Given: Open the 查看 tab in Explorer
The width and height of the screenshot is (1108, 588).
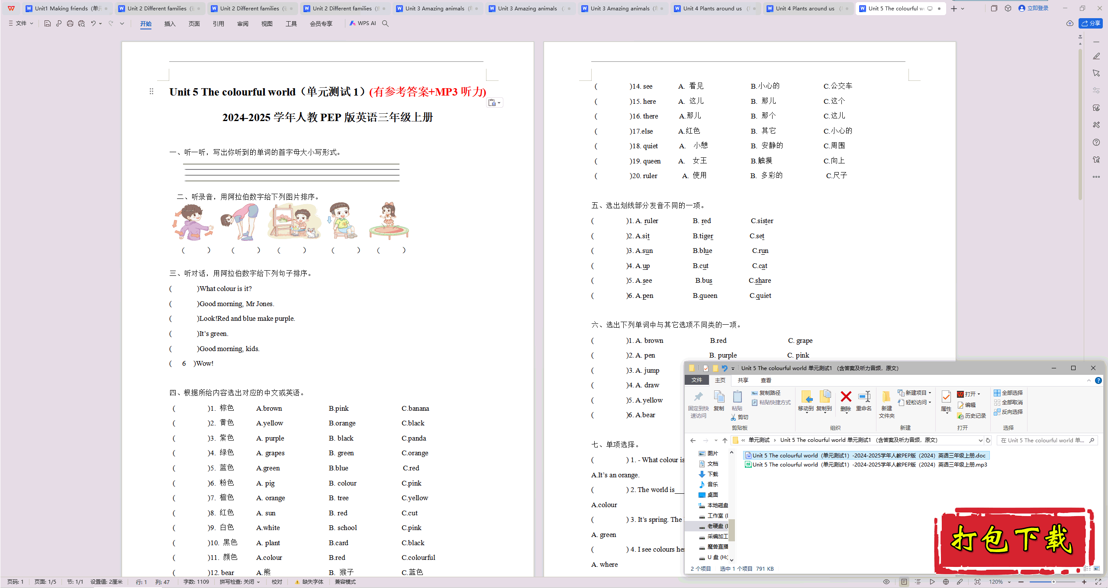Looking at the screenshot, I should (766, 380).
